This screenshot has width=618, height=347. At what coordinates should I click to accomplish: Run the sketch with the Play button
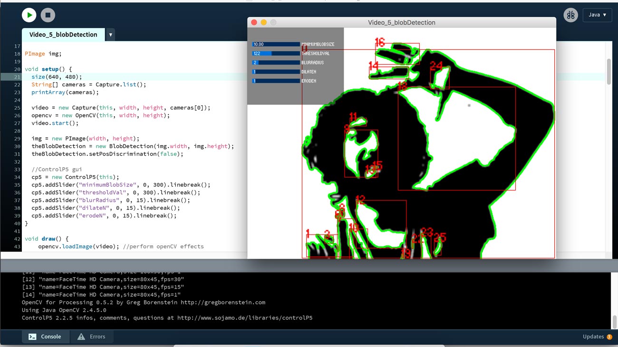[x=29, y=15]
